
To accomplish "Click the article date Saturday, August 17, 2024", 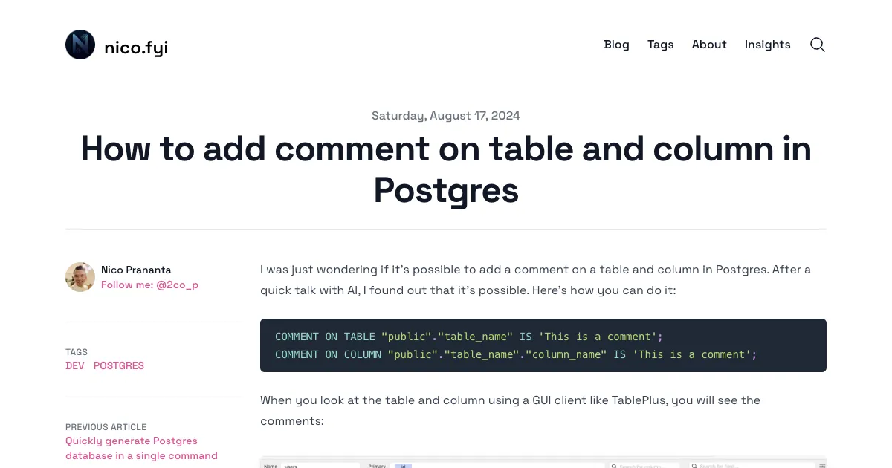I will (446, 116).
